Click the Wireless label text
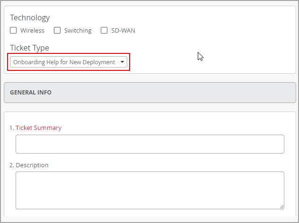Viewport: 299px width, 223px height. tap(32, 30)
